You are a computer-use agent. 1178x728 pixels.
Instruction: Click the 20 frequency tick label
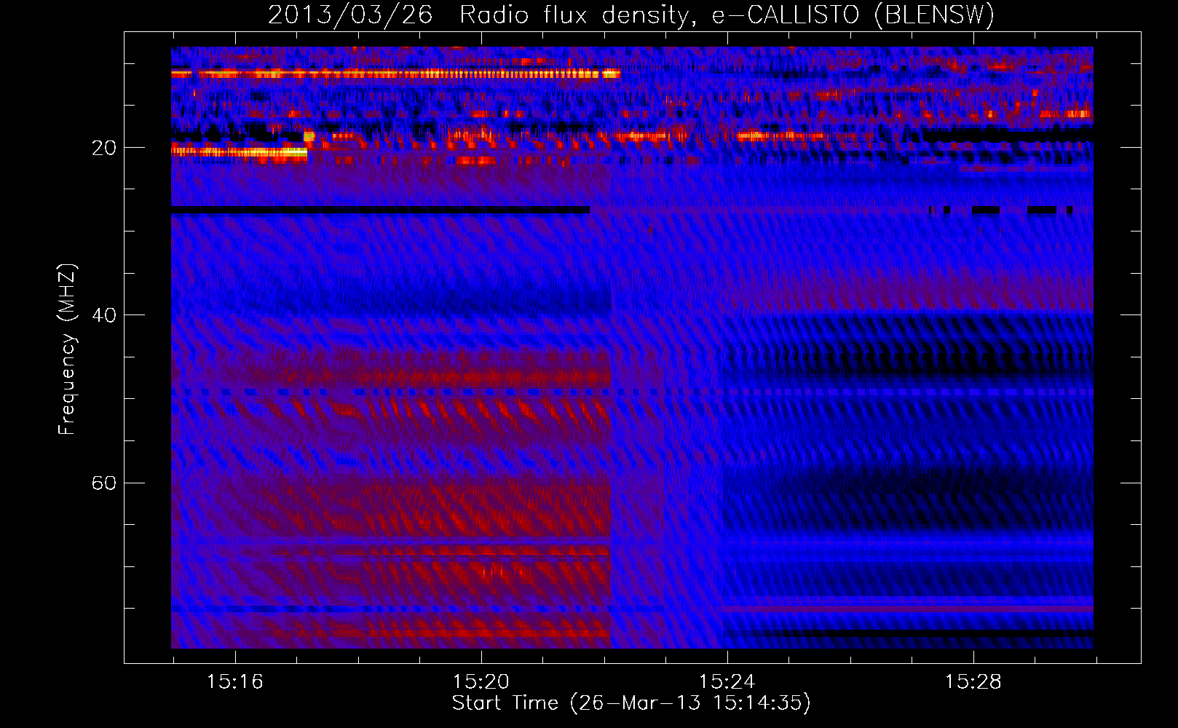pyautogui.click(x=103, y=148)
